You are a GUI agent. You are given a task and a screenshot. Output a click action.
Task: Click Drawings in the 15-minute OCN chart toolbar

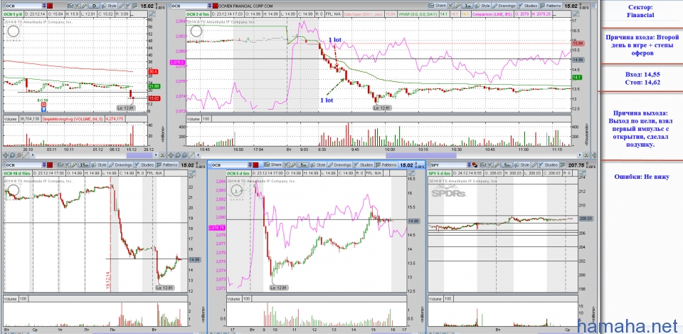[x=120, y=165]
